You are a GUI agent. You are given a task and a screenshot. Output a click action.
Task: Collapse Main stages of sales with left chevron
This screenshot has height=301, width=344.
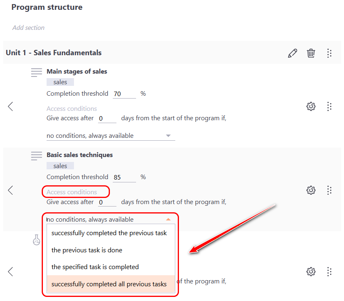click(11, 107)
